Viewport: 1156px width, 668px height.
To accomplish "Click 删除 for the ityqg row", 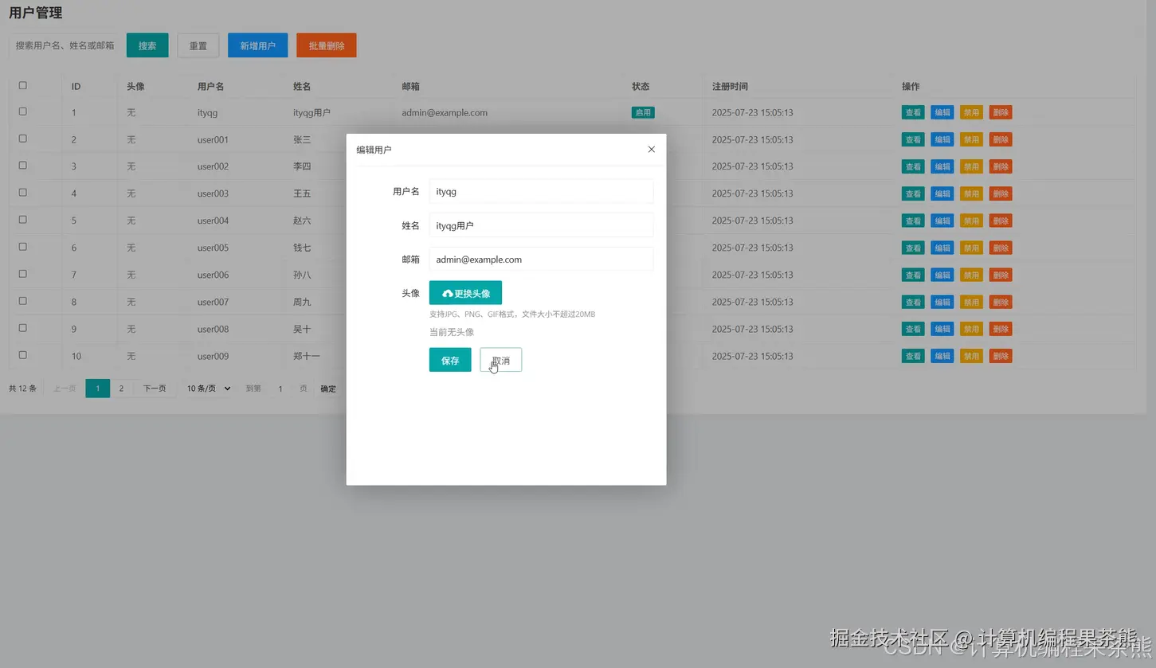I will [1001, 112].
